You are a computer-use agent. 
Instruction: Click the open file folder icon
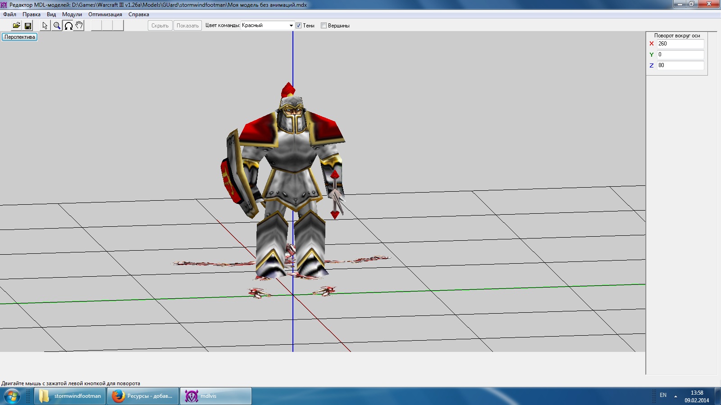tap(16, 26)
